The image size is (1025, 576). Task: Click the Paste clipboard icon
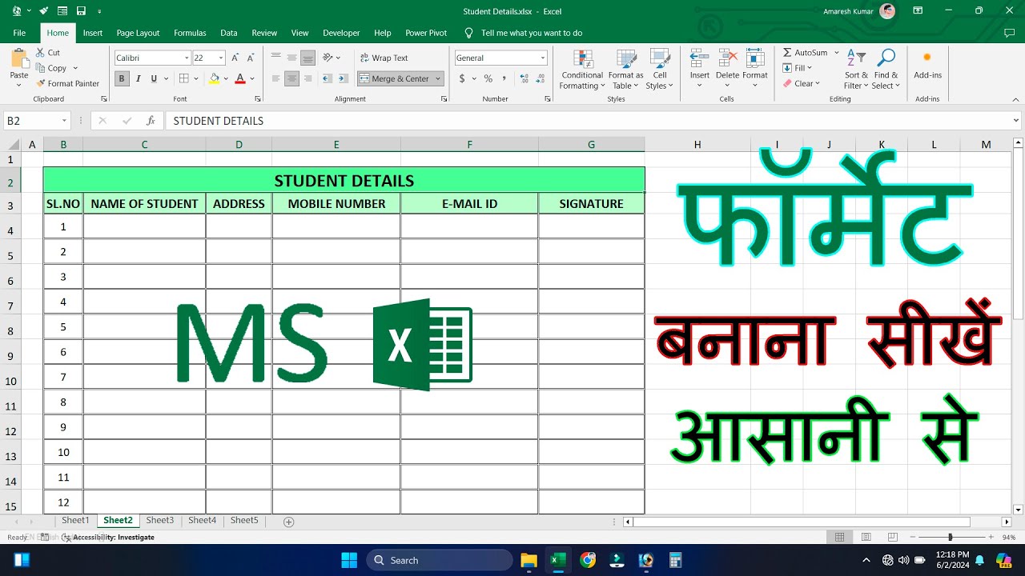(19, 60)
